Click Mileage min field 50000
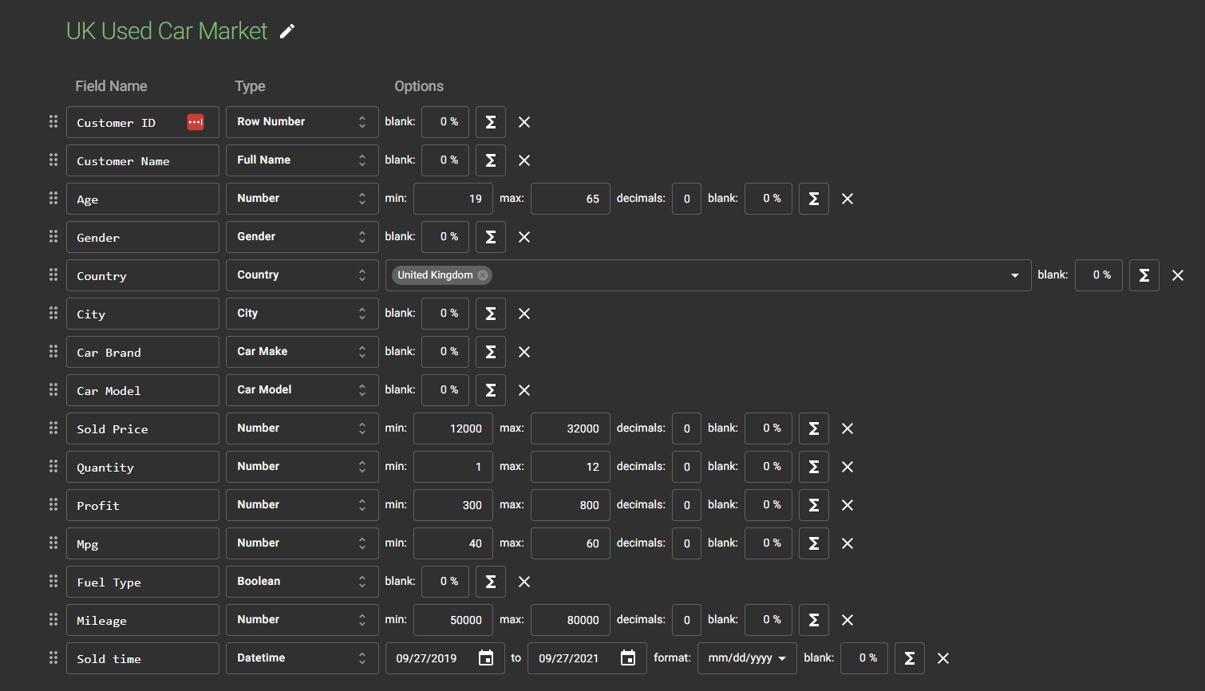Screen dimensions: 1205x691 [453, 620]
